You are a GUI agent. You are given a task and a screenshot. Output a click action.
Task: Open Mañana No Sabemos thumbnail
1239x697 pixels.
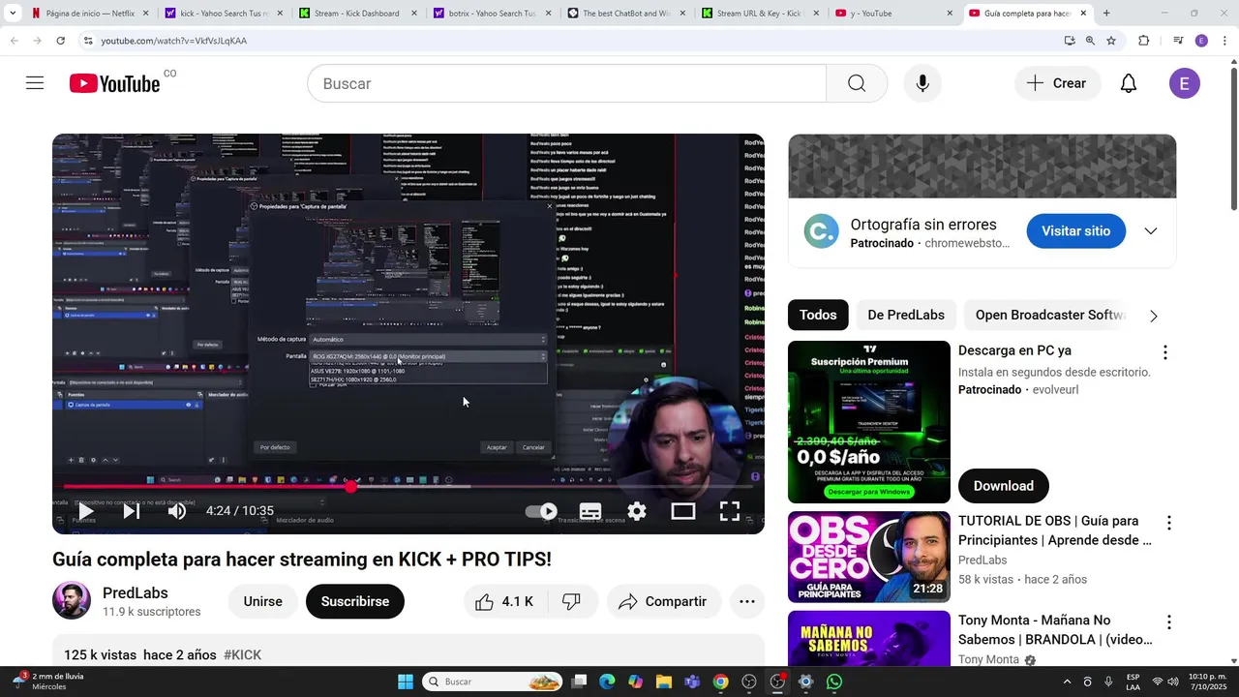(x=869, y=639)
